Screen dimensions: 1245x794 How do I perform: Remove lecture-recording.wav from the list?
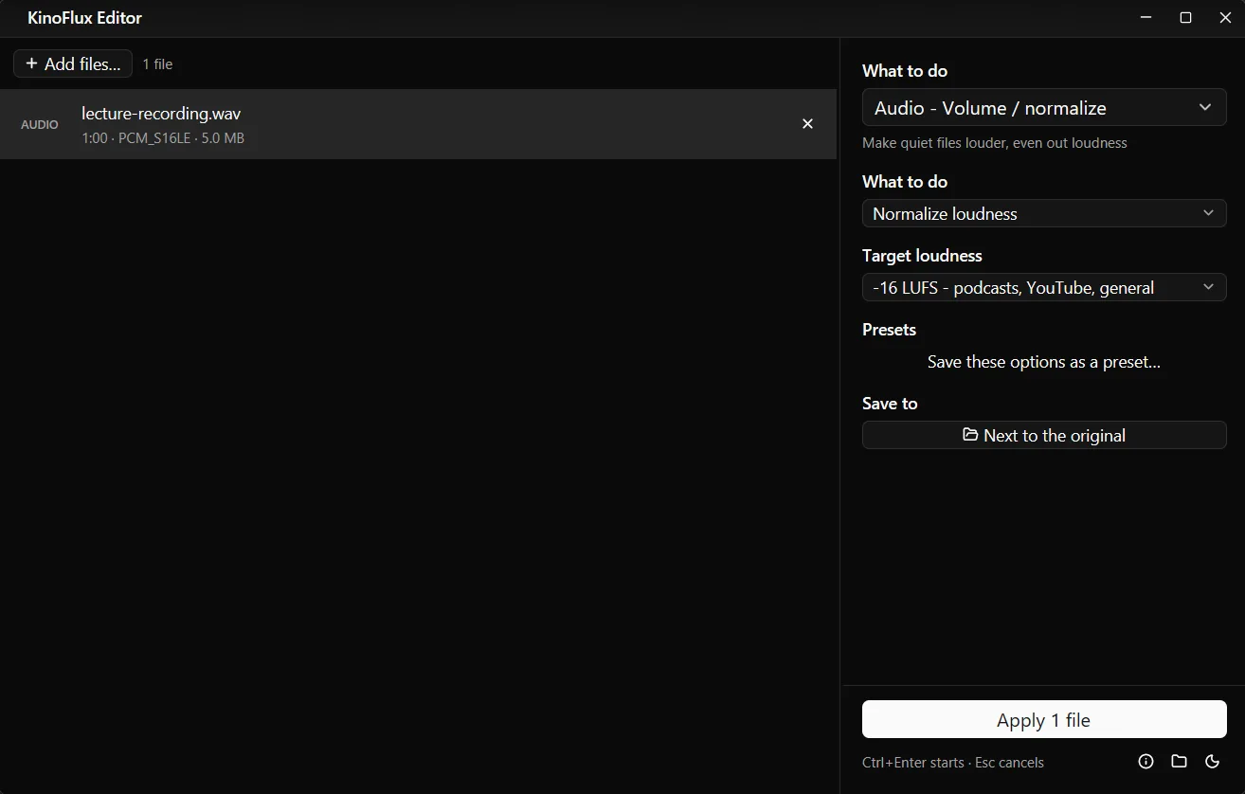pos(807,124)
